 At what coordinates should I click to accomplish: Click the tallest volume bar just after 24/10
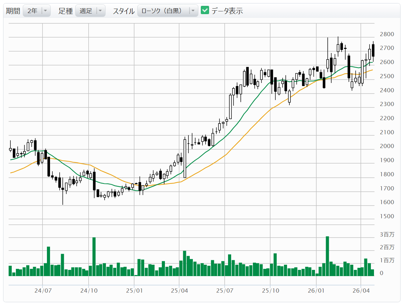click(x=94, y=256)
